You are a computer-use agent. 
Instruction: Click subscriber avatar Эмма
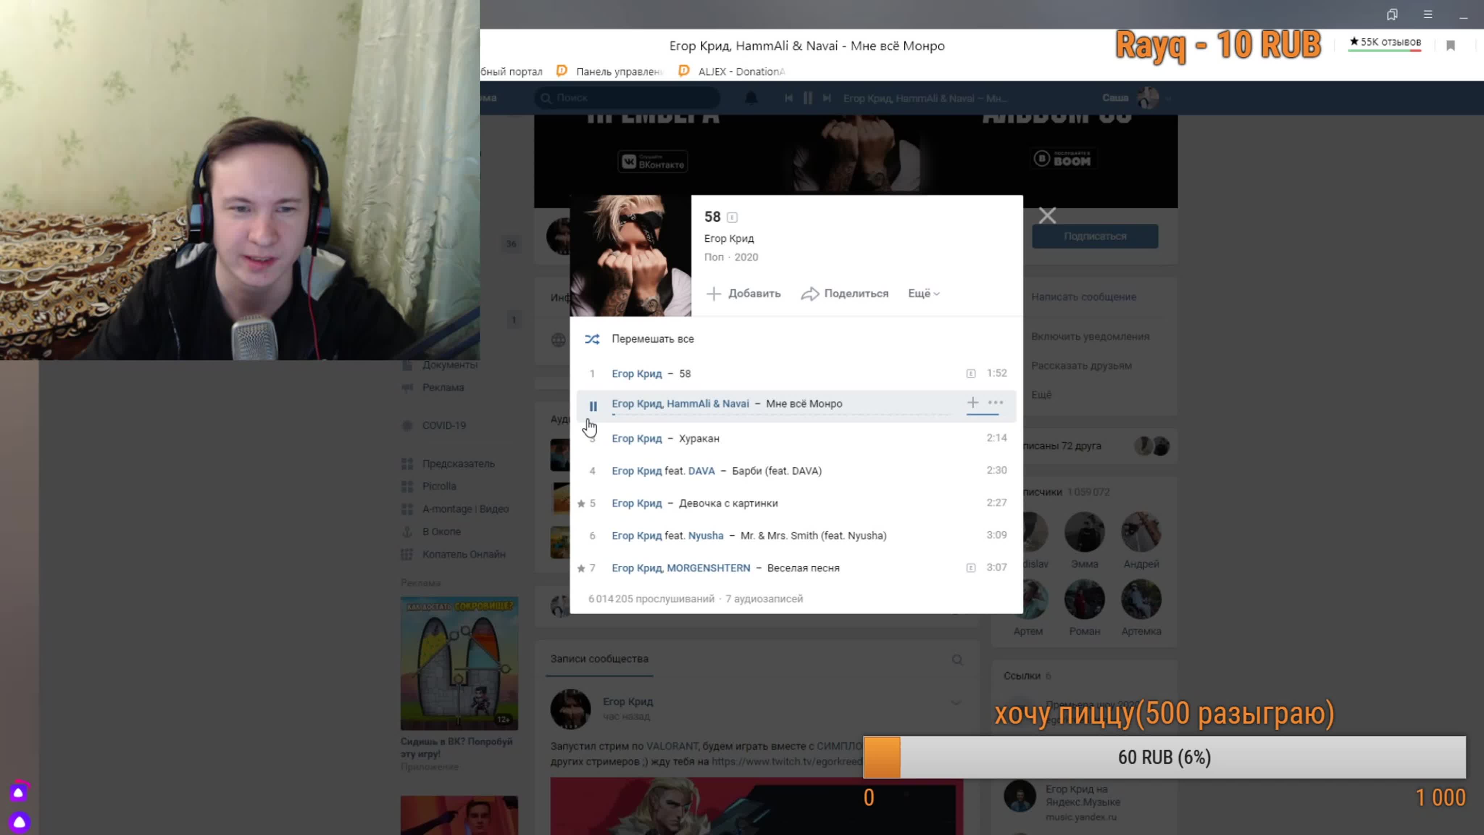[1084, 532]
